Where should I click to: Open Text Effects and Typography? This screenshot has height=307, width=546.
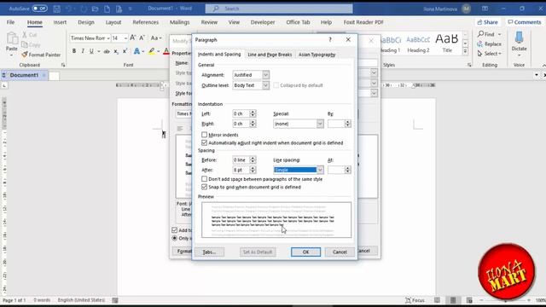[136, 51]
